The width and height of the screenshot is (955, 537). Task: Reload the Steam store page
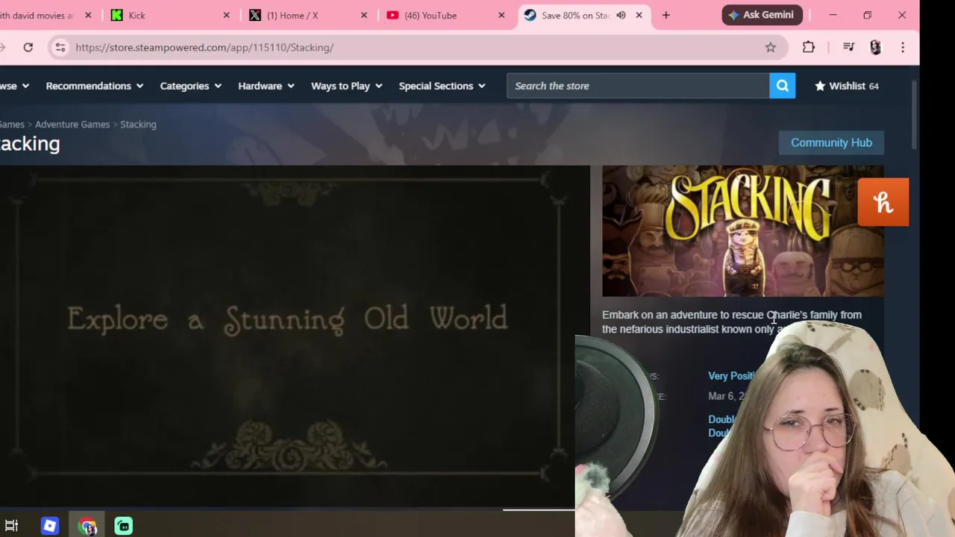coord(28,47)
